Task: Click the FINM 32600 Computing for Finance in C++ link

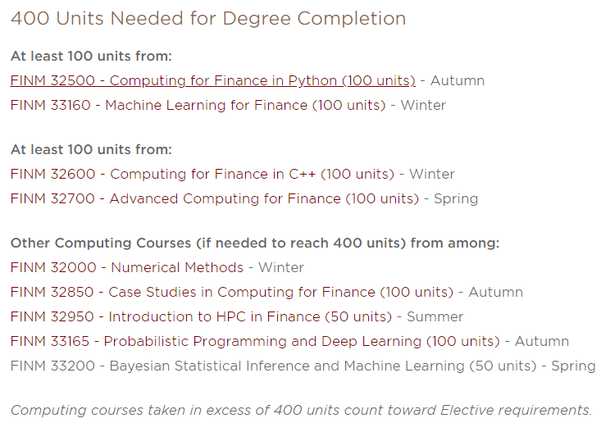Action: (202, 174)
